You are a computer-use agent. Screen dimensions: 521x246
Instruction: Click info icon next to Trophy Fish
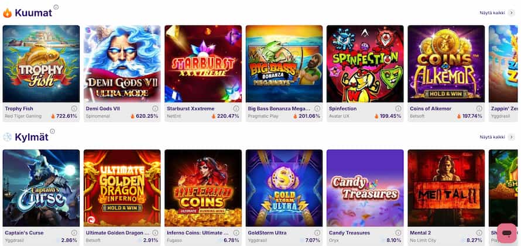click(74, 108)
